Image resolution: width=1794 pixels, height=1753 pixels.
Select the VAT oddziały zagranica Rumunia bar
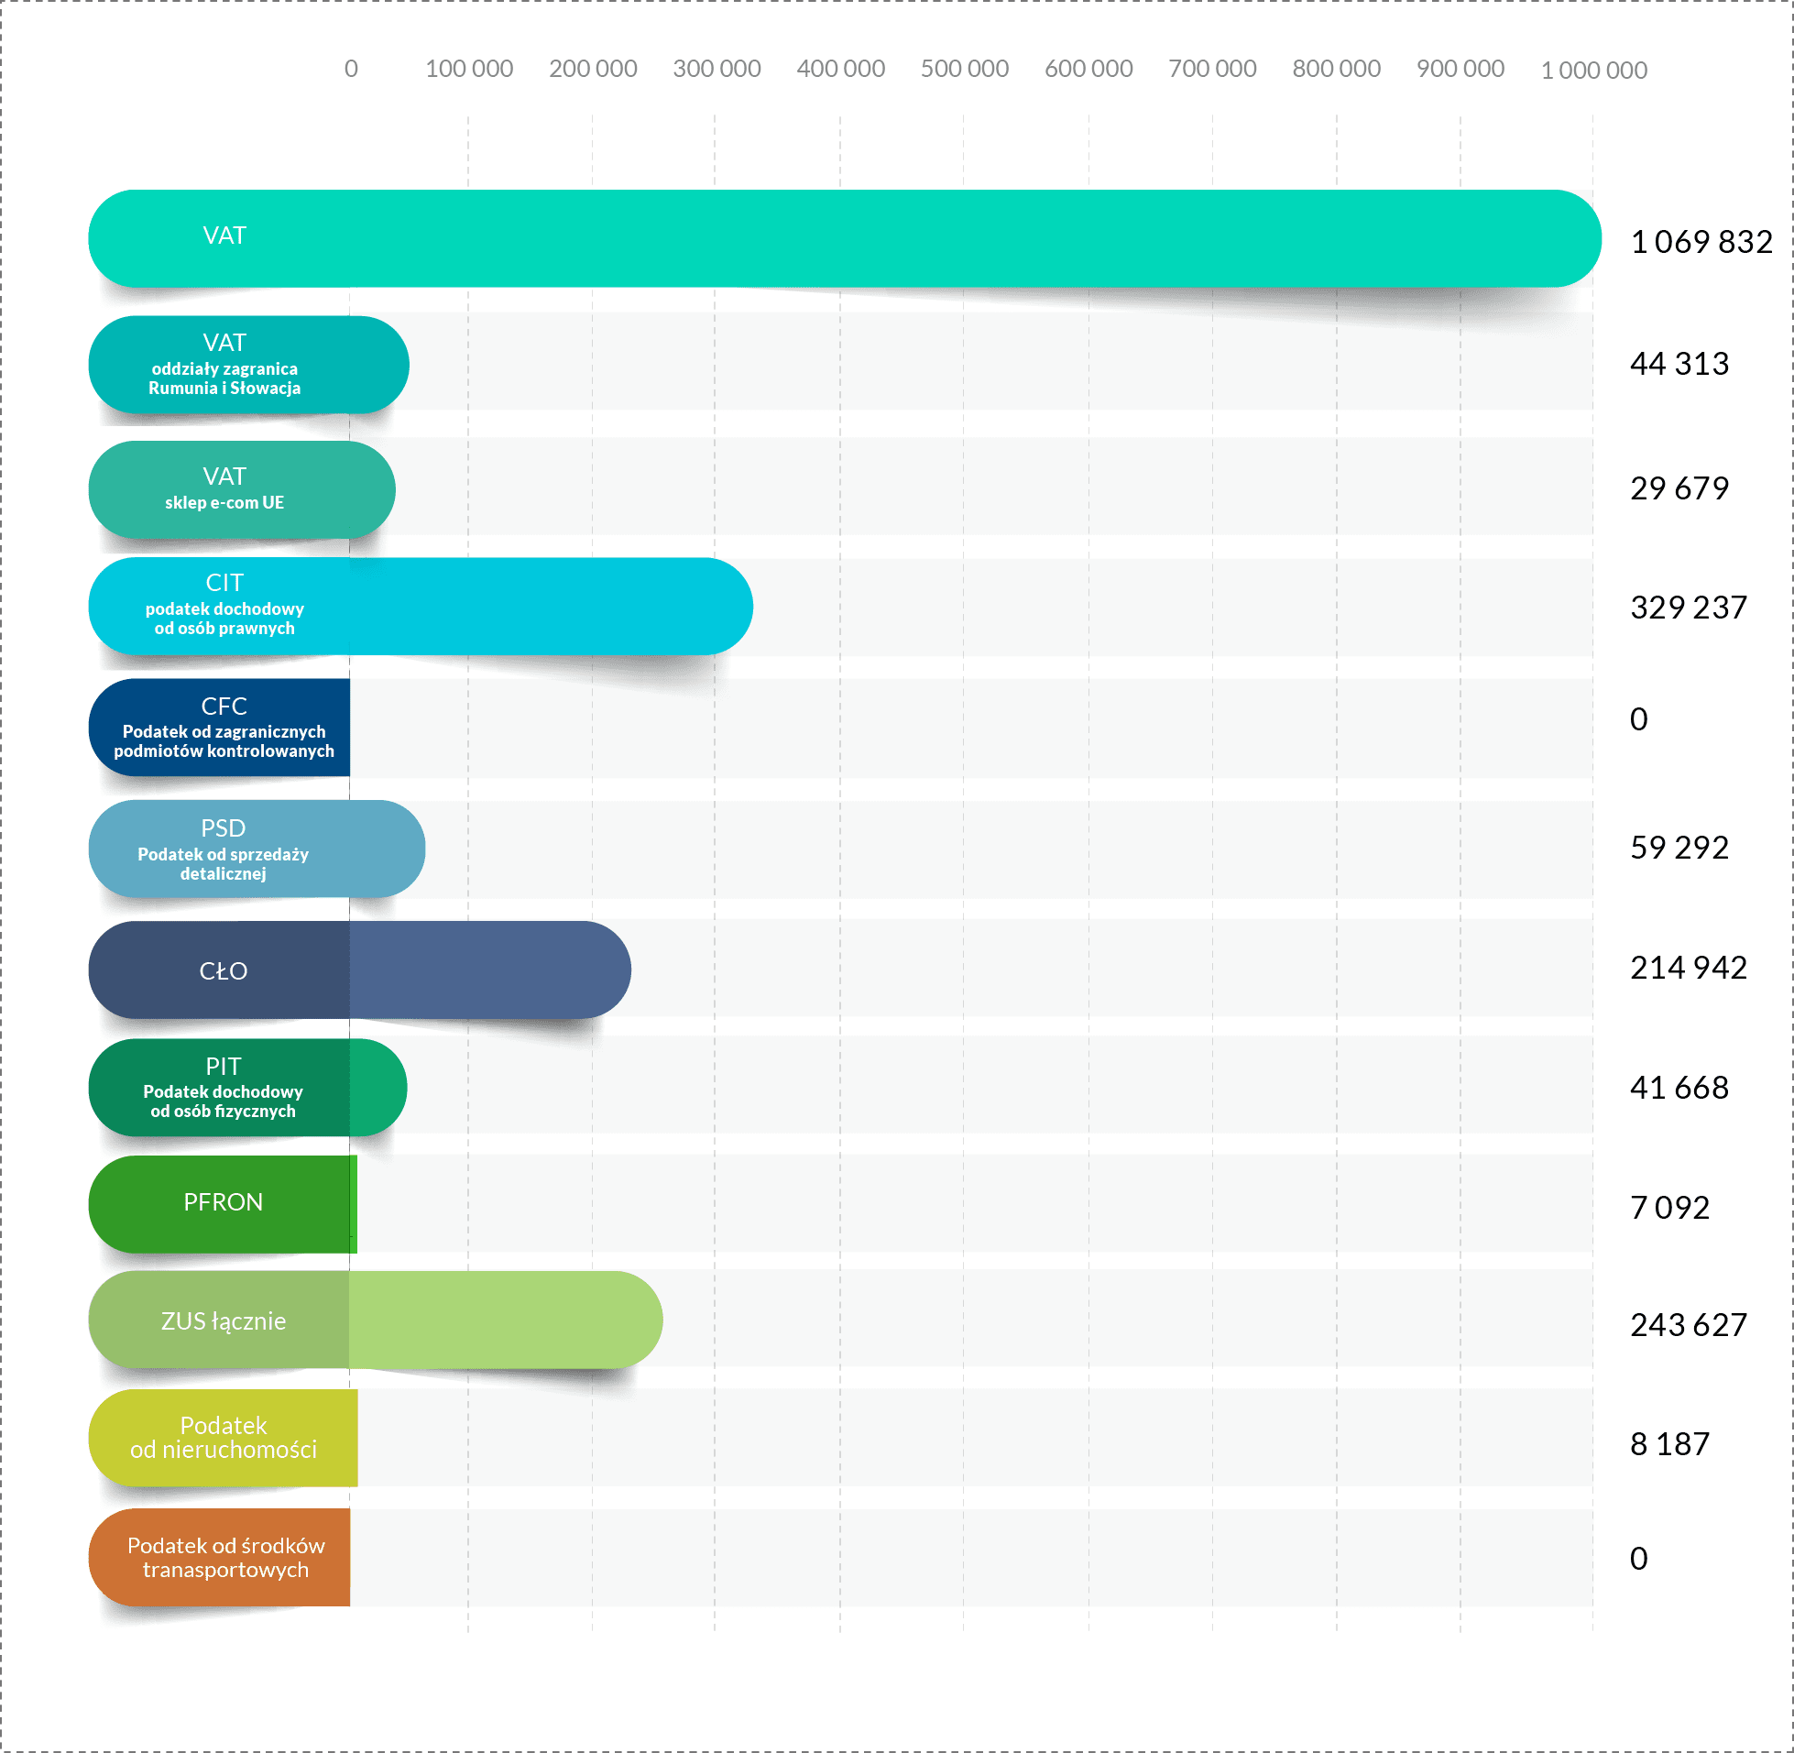pos(248,365)
